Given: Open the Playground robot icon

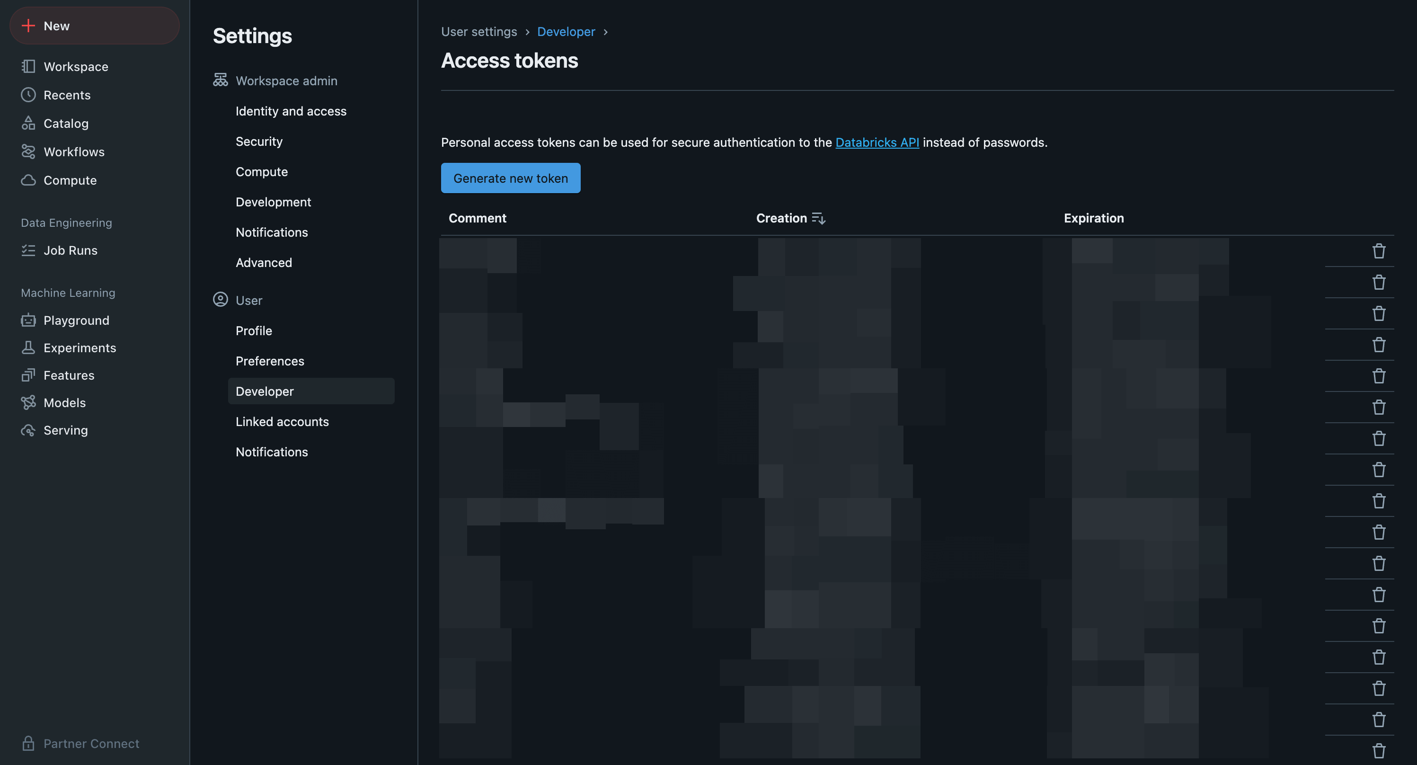Looking at the screenshot, I should tap(28, 320).
